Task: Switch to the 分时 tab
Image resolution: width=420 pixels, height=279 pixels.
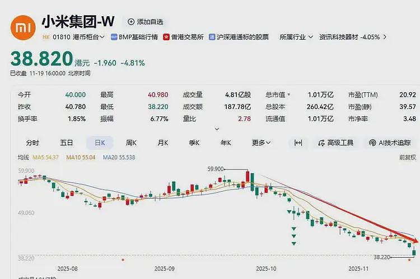Action: pyautogui.click(x=32, y=143)
